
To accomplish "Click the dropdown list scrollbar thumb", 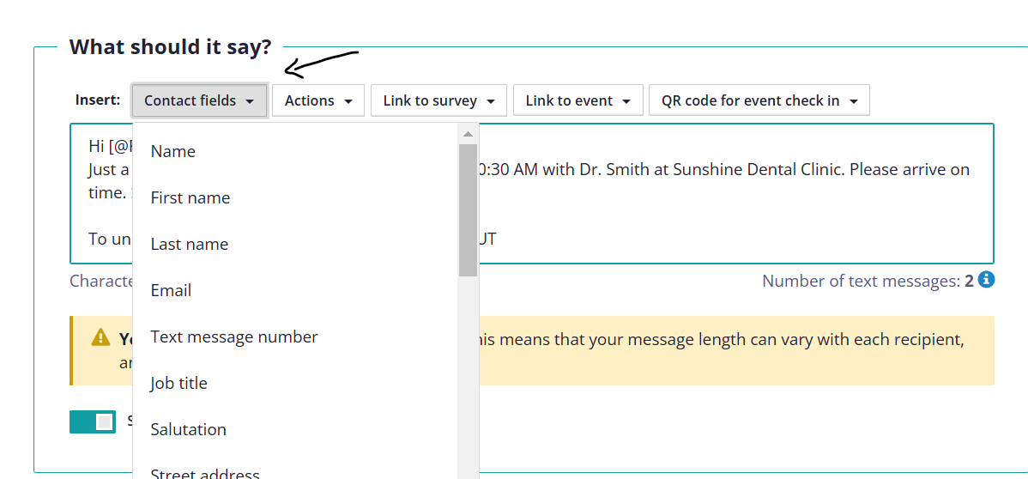I will 469,210.
